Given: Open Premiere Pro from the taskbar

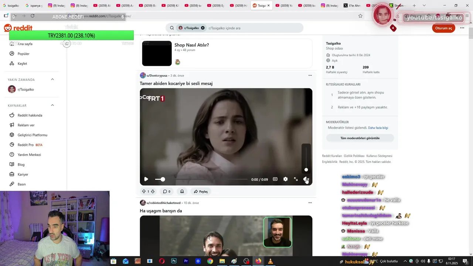Looking at the screenshot, I should [186, 261].
